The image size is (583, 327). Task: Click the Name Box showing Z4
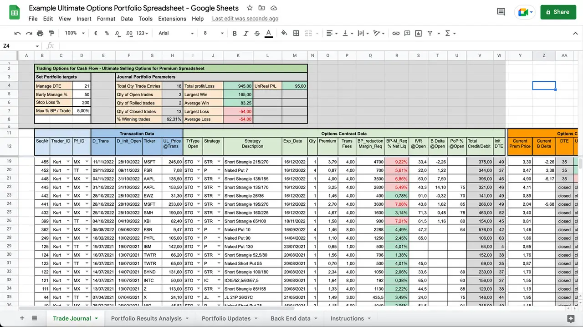coord(21,46)
